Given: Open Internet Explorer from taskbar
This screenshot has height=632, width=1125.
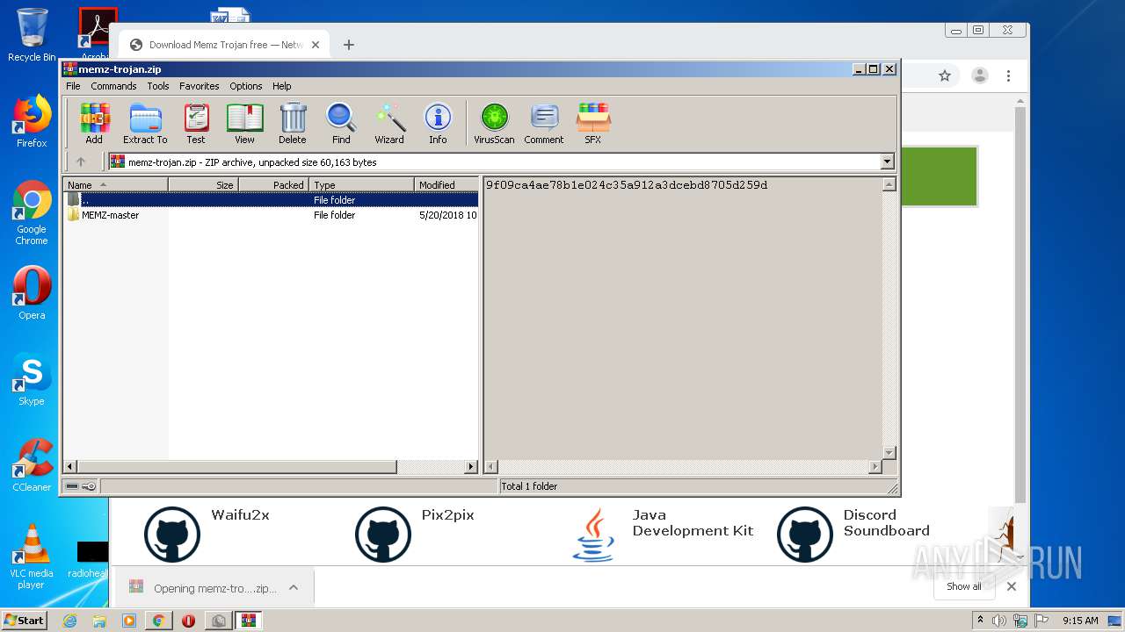Looking at the screenshot, I should 69,621.
